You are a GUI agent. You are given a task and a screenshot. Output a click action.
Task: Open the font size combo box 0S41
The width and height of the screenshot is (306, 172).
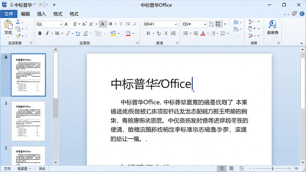(x=160, y=24)
